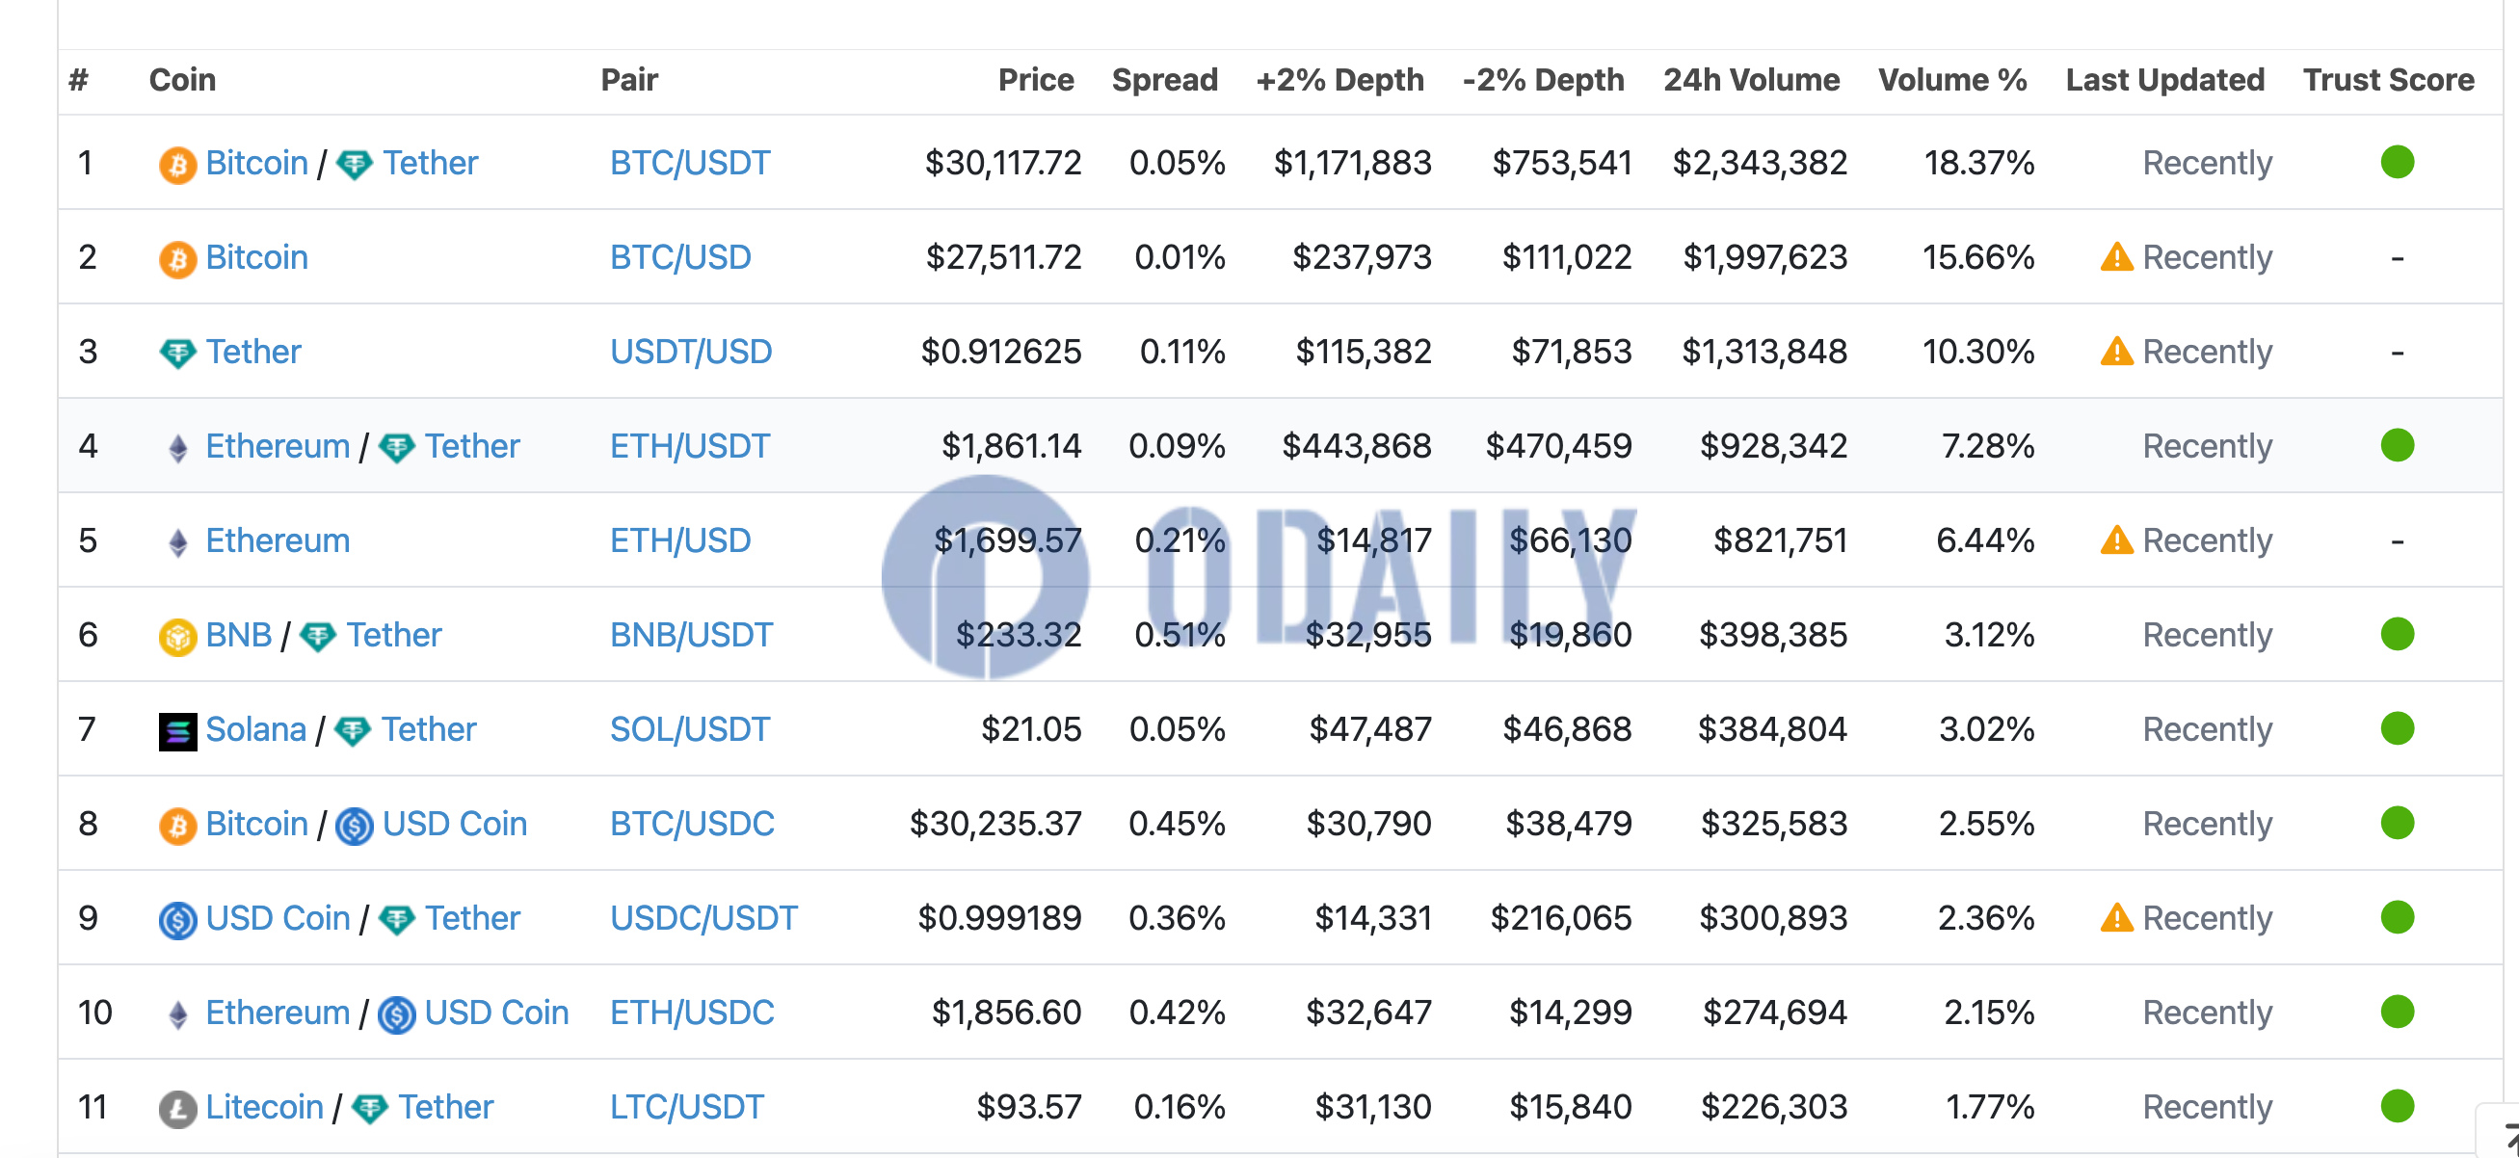Click the BNB coin icon

pos(177,634)
